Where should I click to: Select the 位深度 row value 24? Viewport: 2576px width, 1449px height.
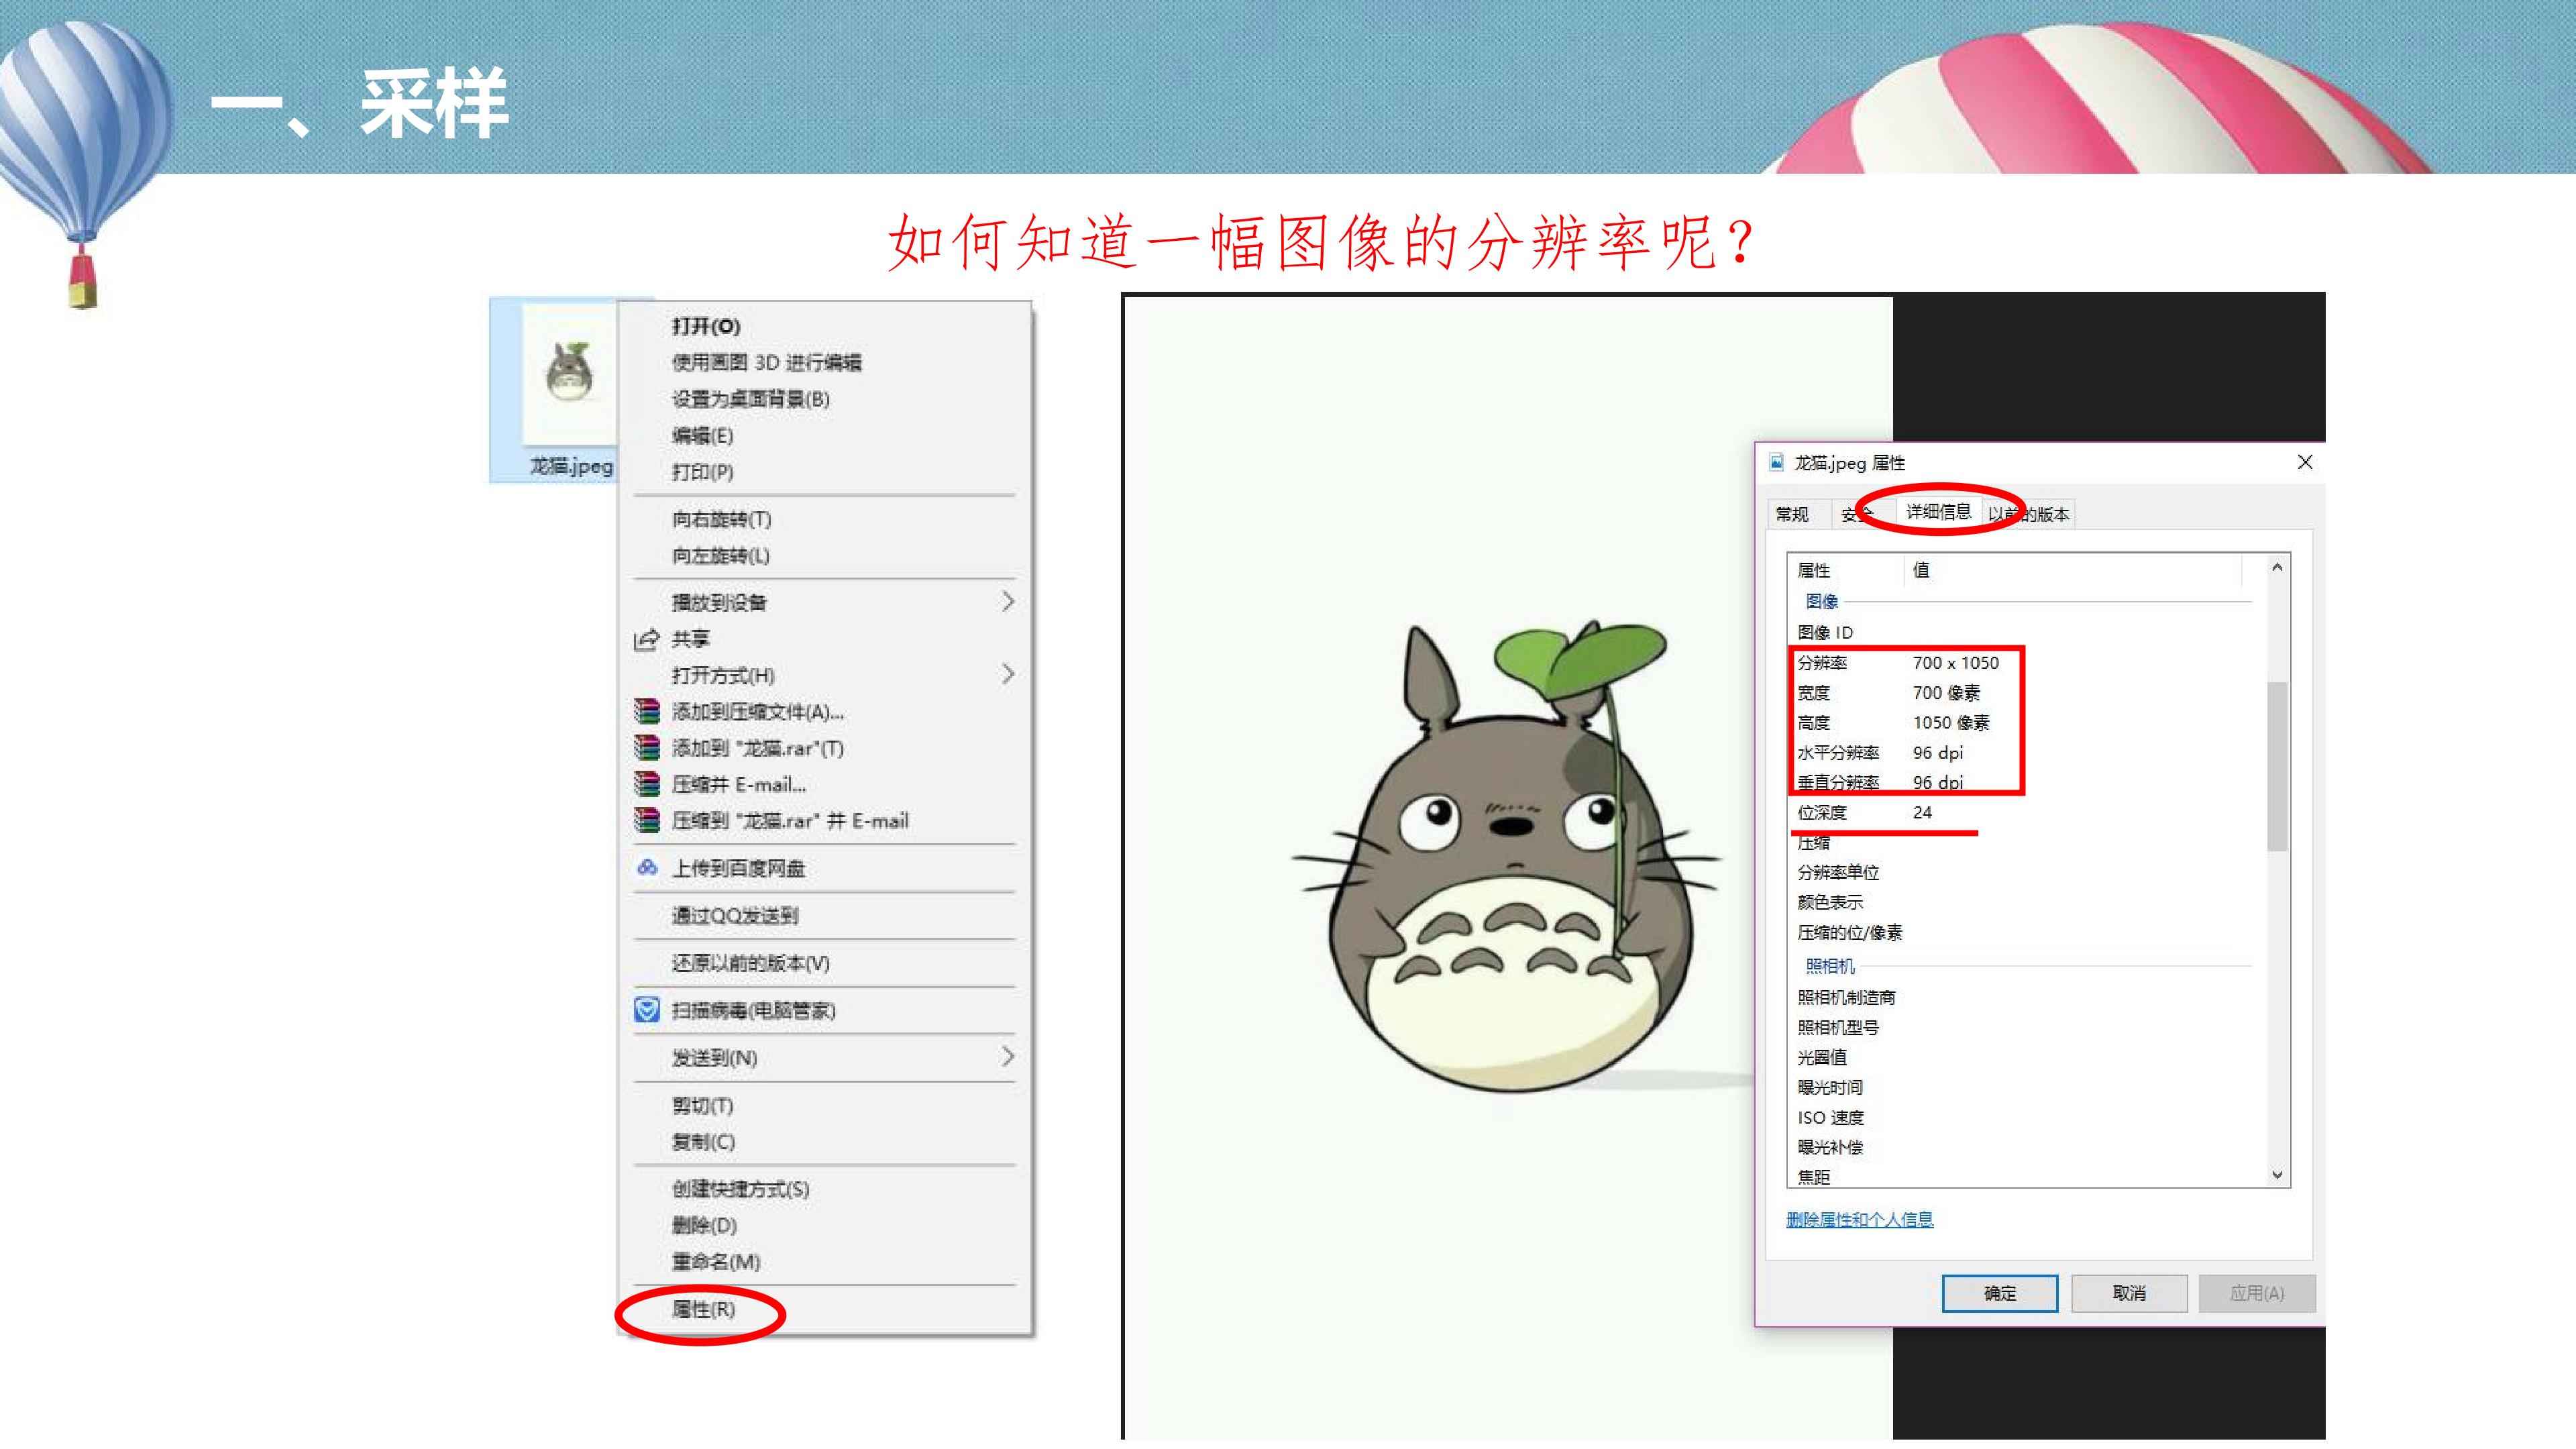tap(1922, 813)
